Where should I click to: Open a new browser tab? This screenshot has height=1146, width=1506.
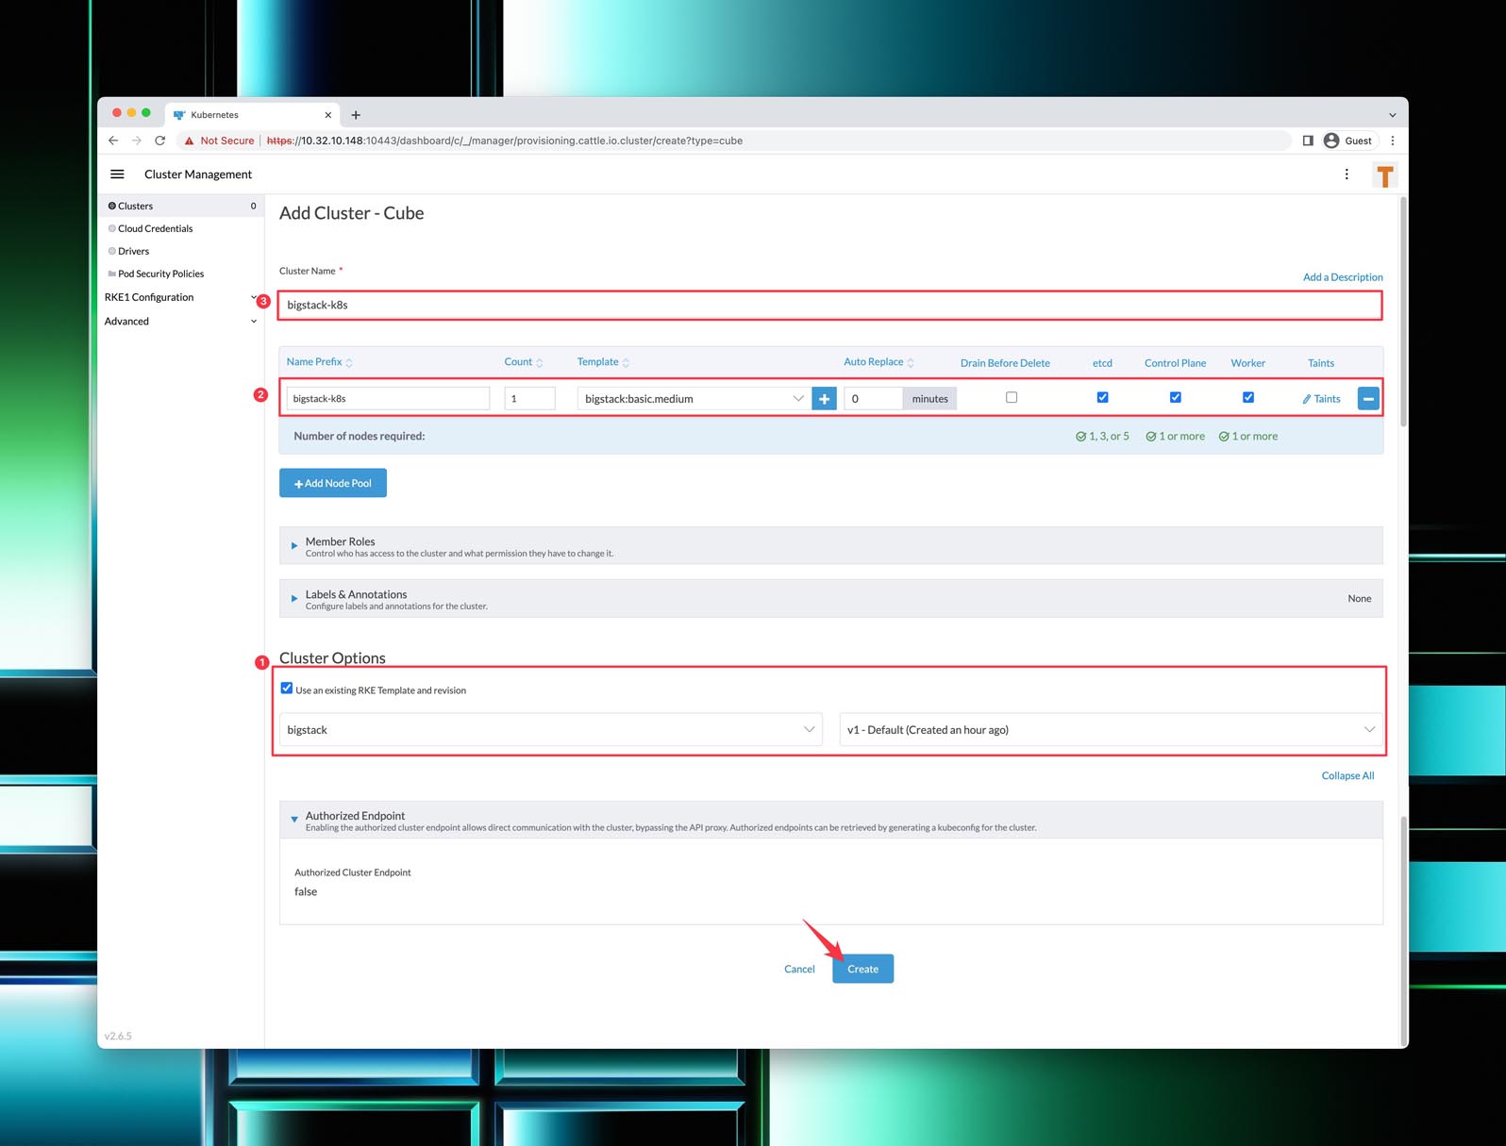[x=356, y=115]
